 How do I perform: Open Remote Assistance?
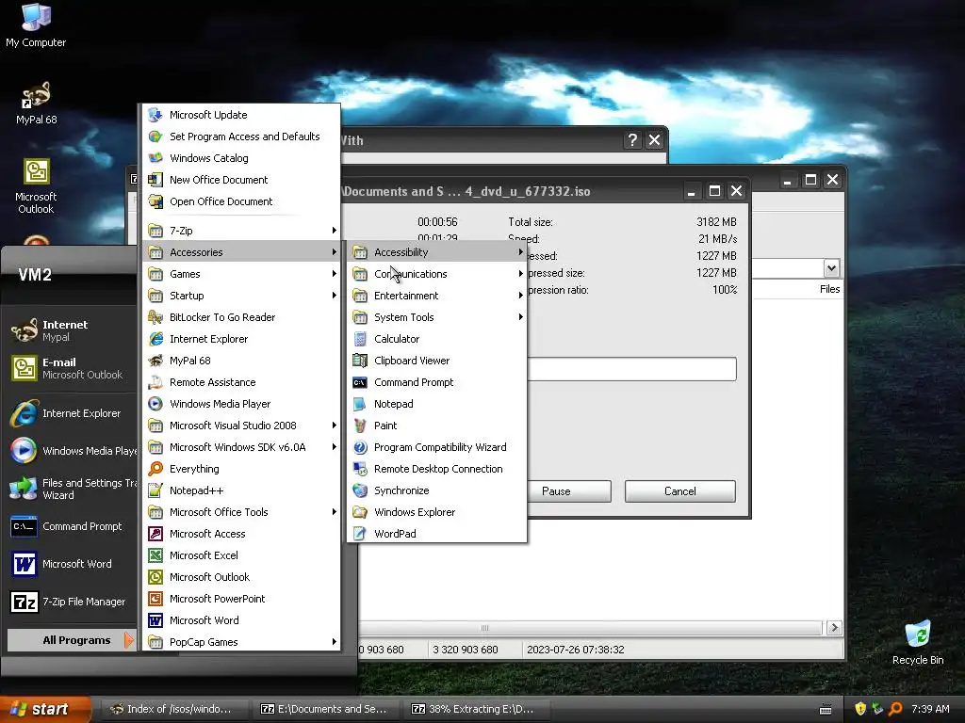241,382
